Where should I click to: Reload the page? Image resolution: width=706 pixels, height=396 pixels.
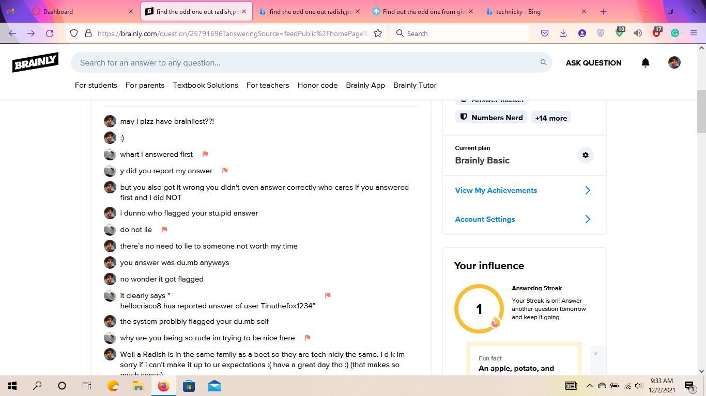coord(50,34)
